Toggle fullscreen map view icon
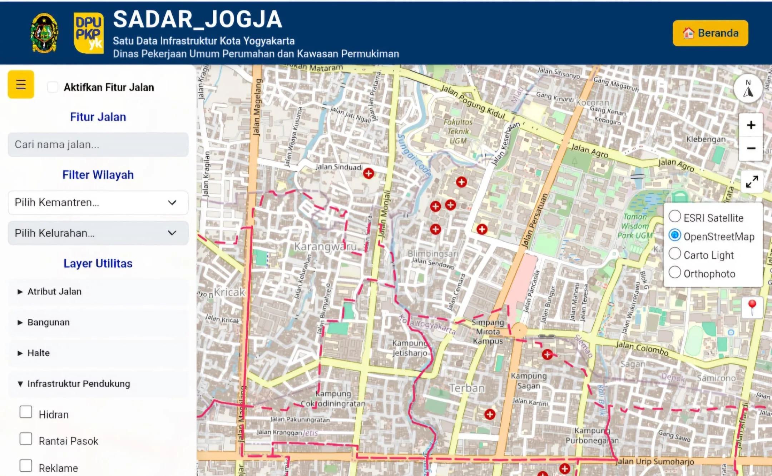Screen dimensions: 772x476 [752, 182]
